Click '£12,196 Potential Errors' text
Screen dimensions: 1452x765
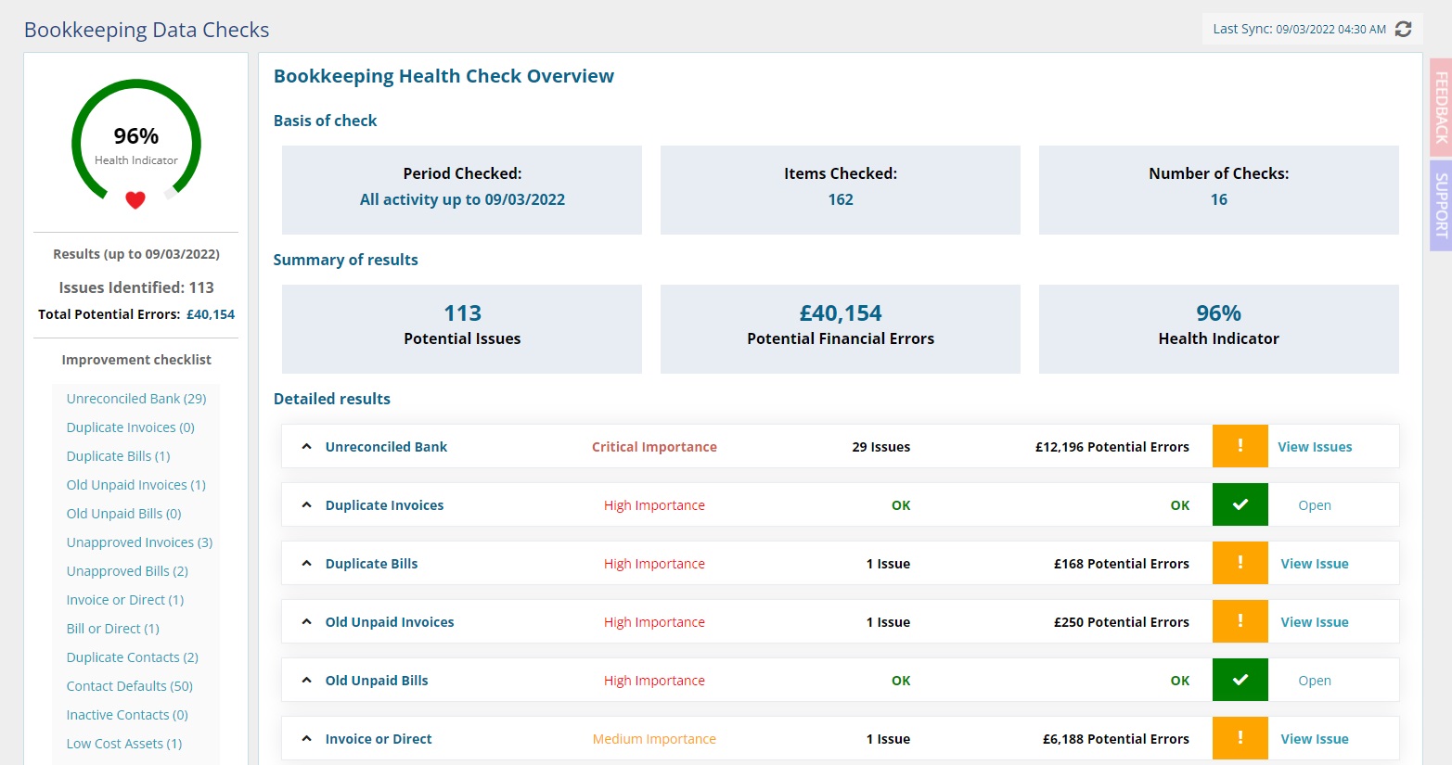click(x=1112, y=447)
